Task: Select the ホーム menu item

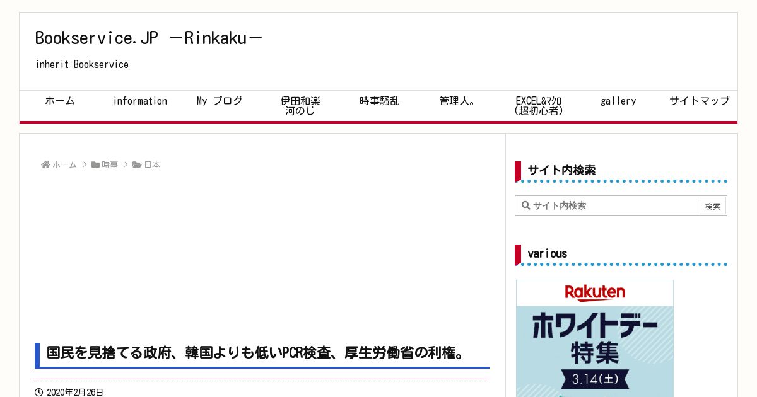Action: click(60, 101)
